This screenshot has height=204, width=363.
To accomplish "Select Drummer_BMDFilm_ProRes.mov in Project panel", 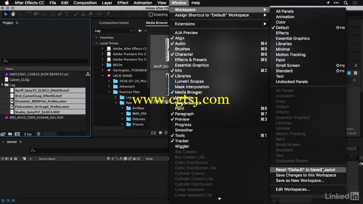I will point(41,101).
